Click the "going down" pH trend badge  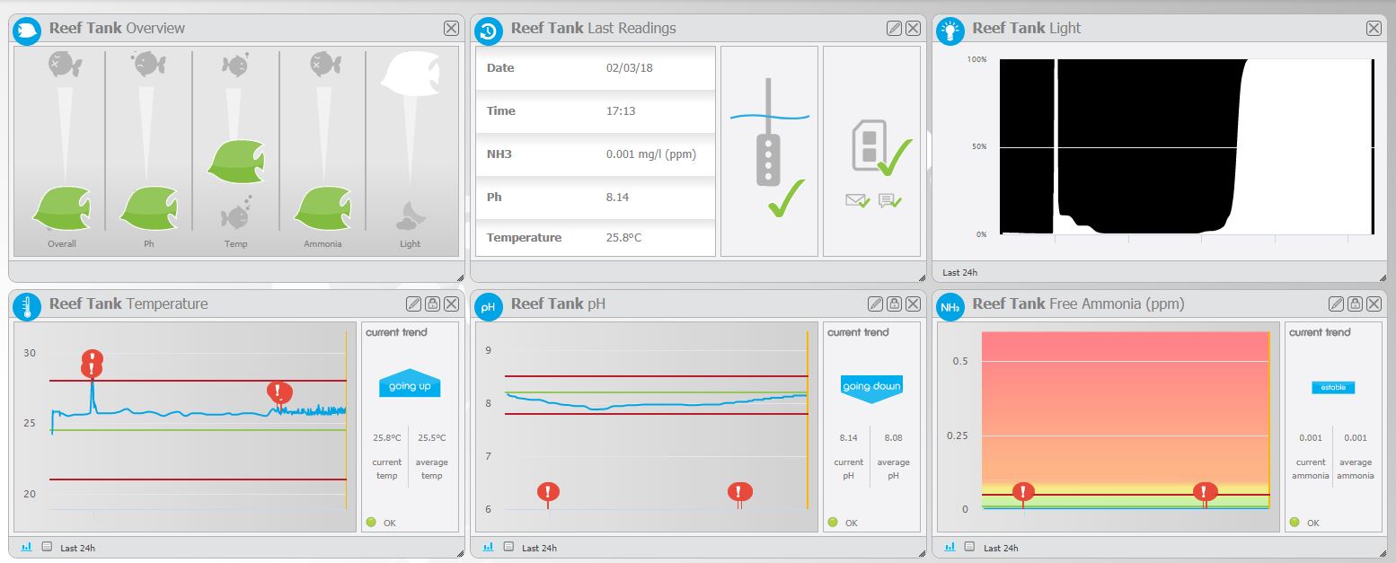(x=871, y=385)
